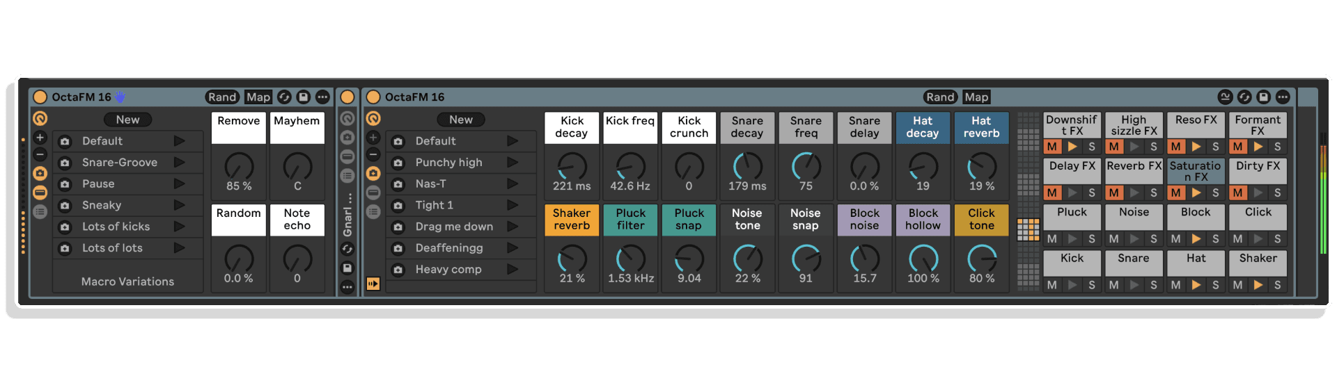Viewport: 1337px width, 383px height.
Task: Solo the Reverb FX pad
Action: [x=1154, y=193]
